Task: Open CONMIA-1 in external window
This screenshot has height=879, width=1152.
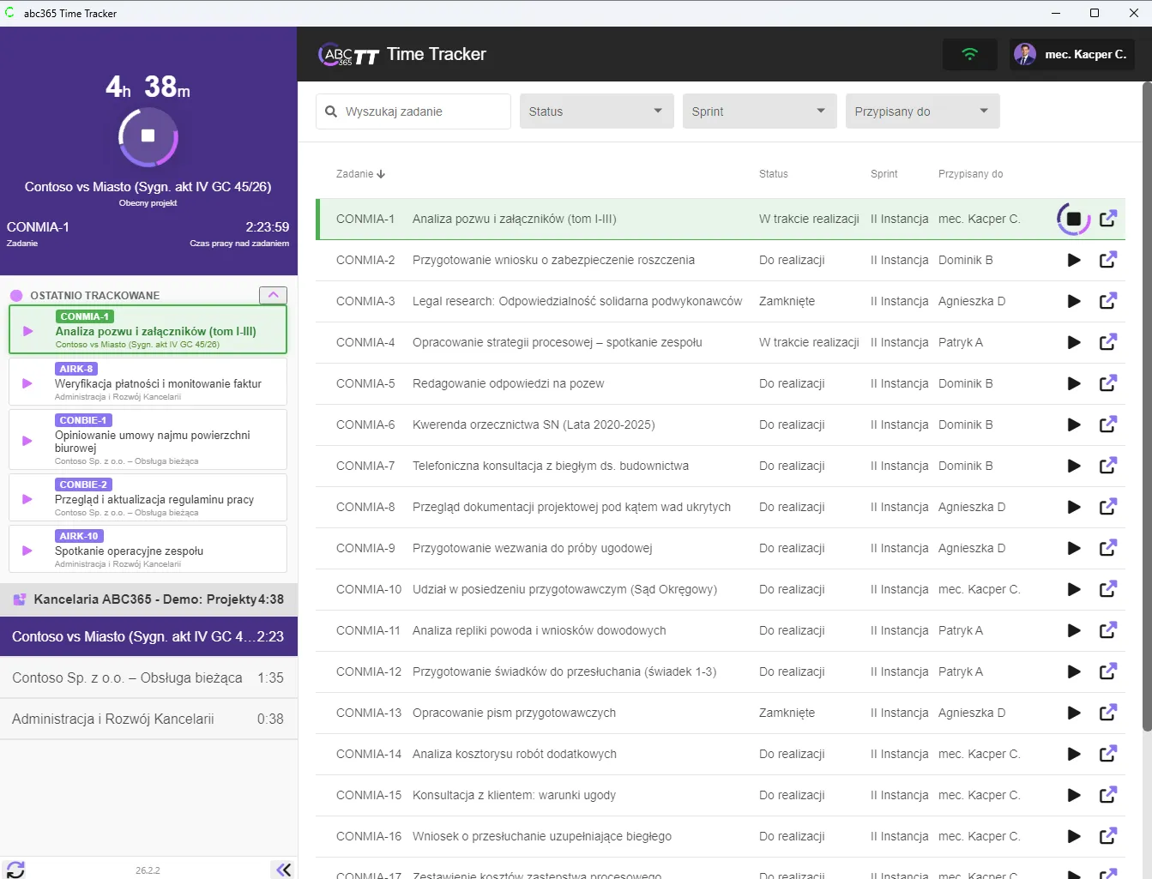Action: click(x=1108, y=219)
